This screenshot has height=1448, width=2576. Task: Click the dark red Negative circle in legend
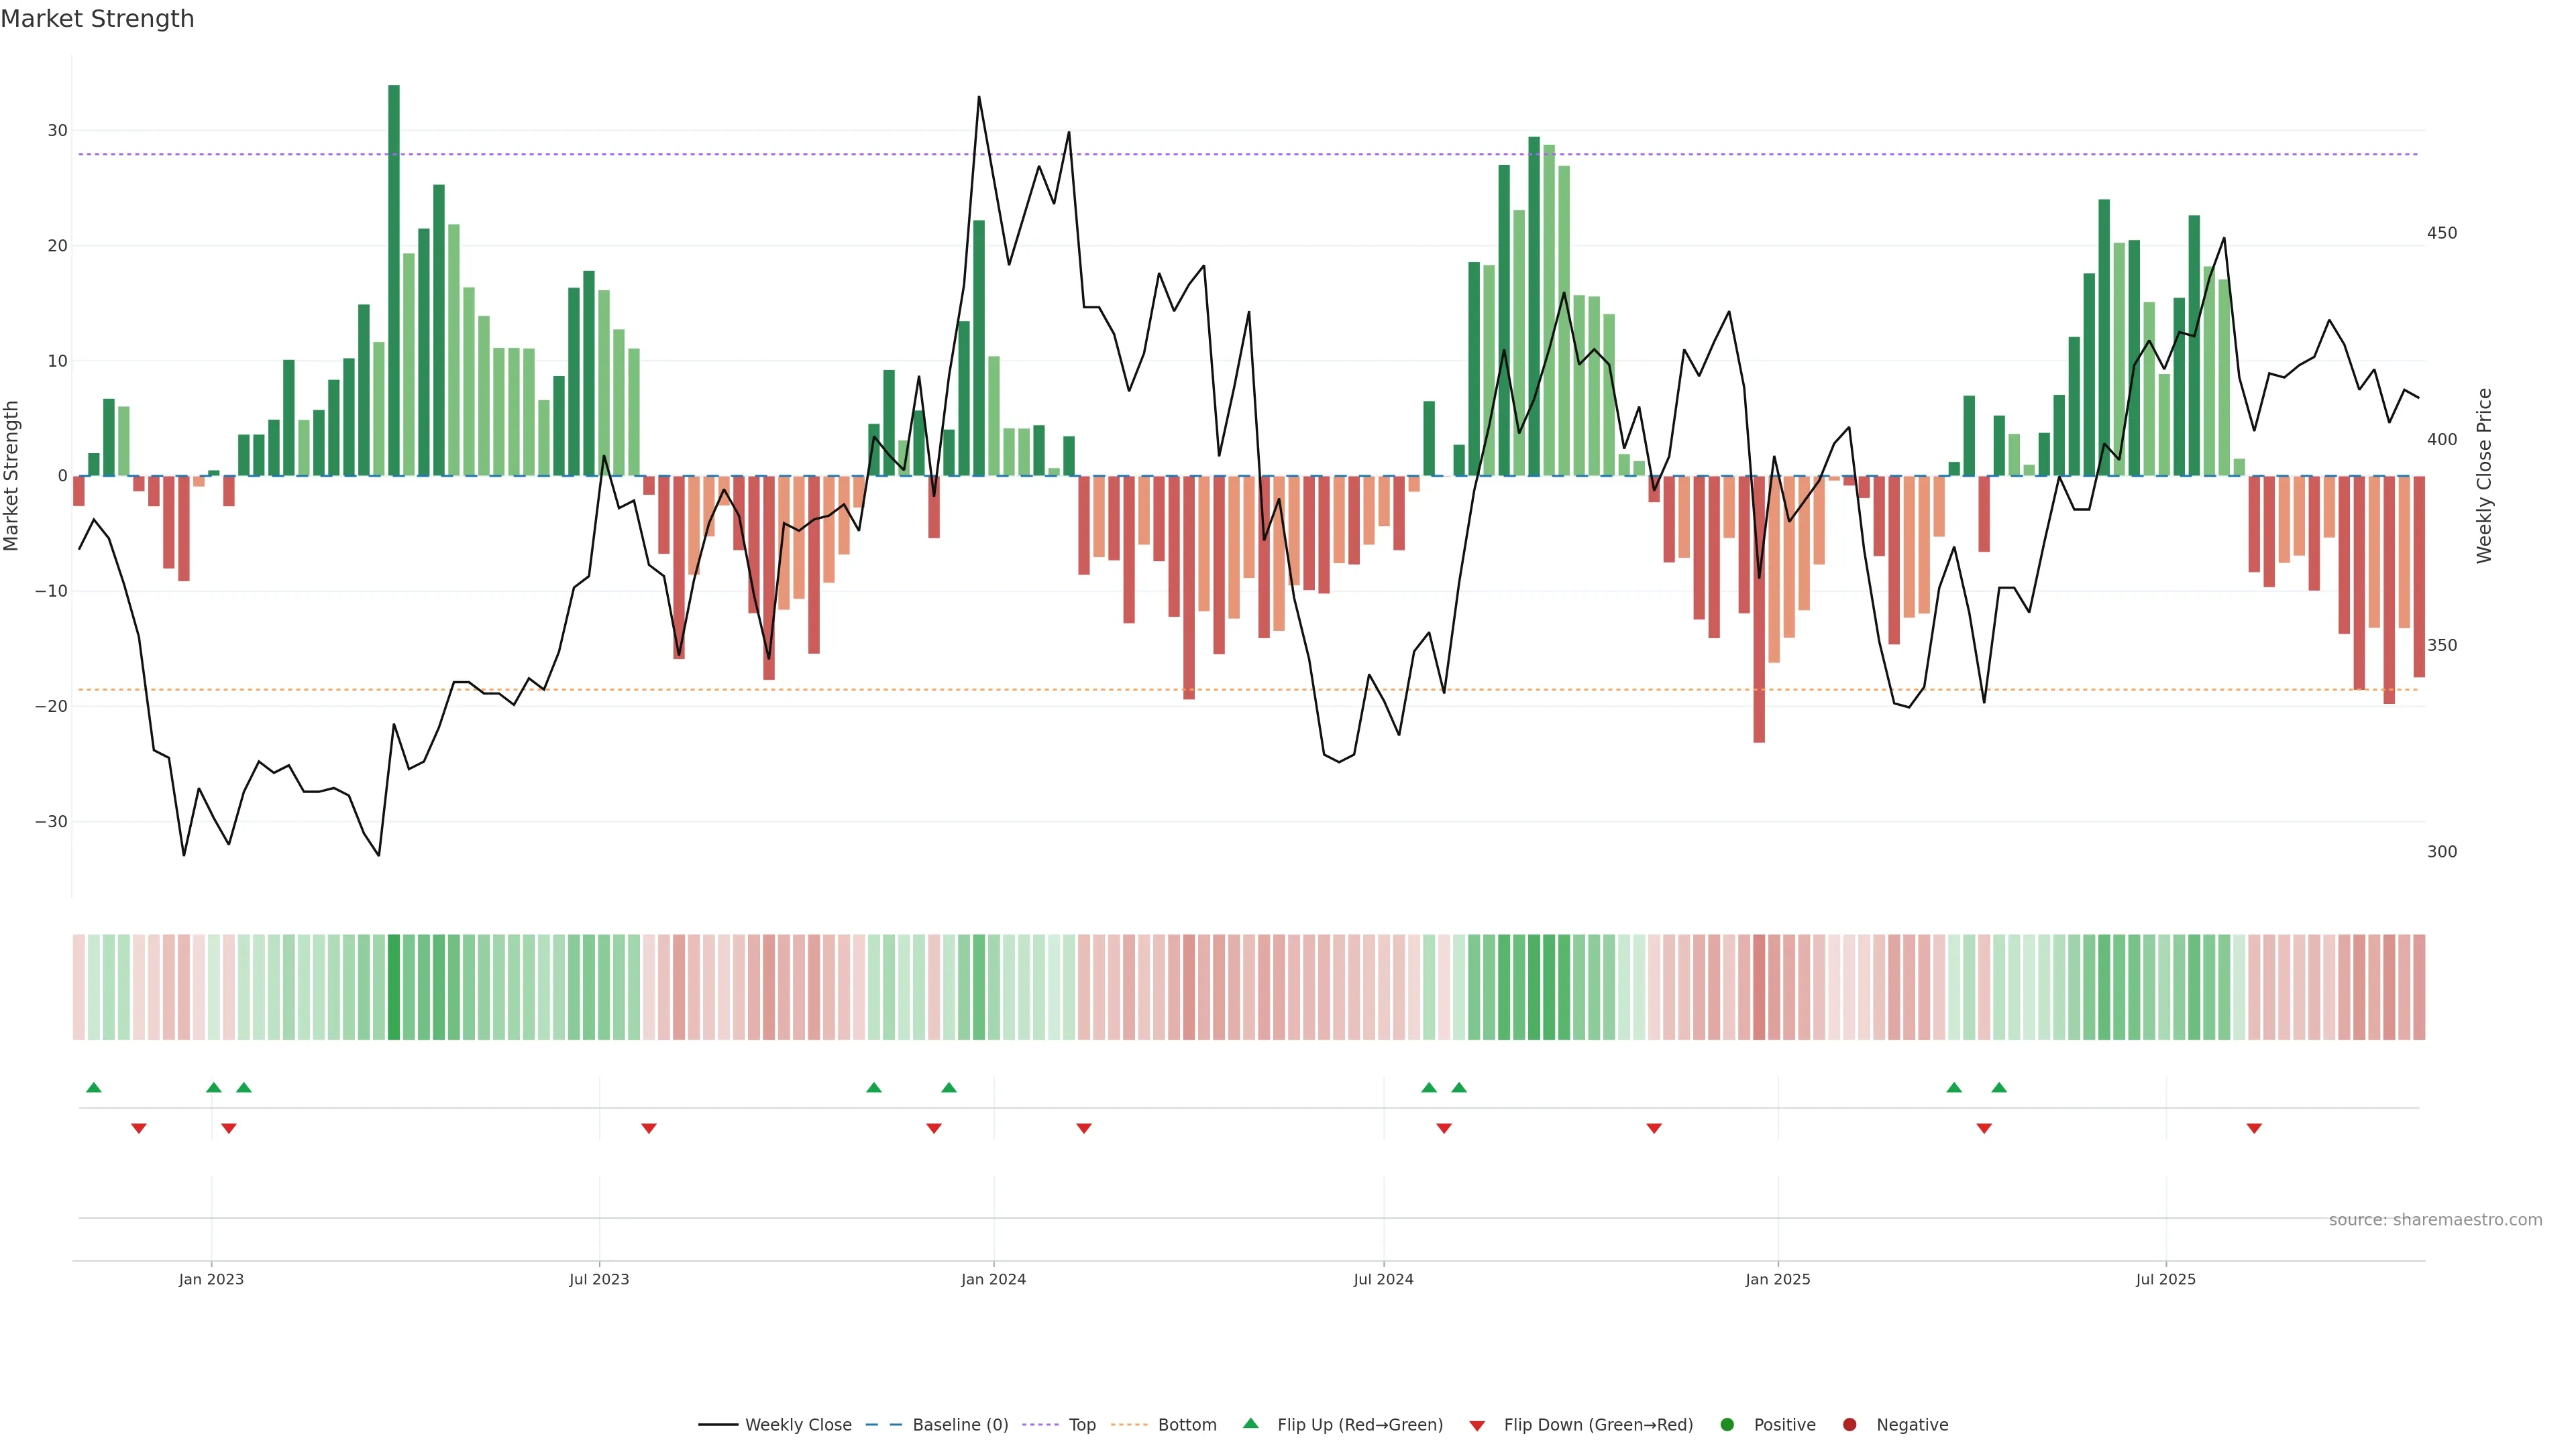click(1849, 1425)
